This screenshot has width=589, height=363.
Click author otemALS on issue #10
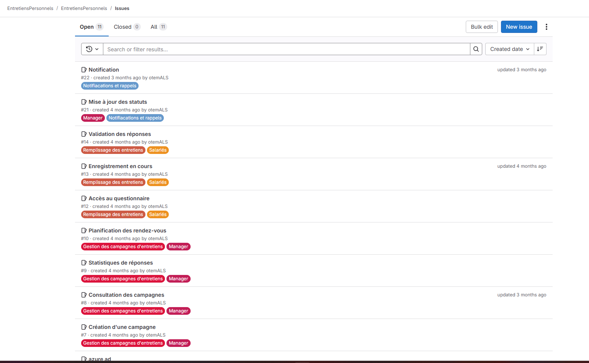click(x=158, y=239)
